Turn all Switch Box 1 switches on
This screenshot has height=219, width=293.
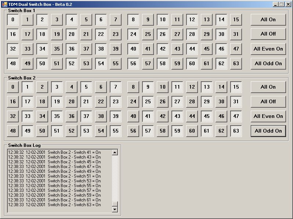268,19
